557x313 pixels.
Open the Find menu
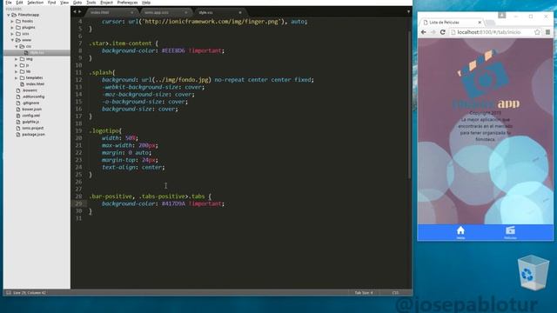(x=52, y=3)
